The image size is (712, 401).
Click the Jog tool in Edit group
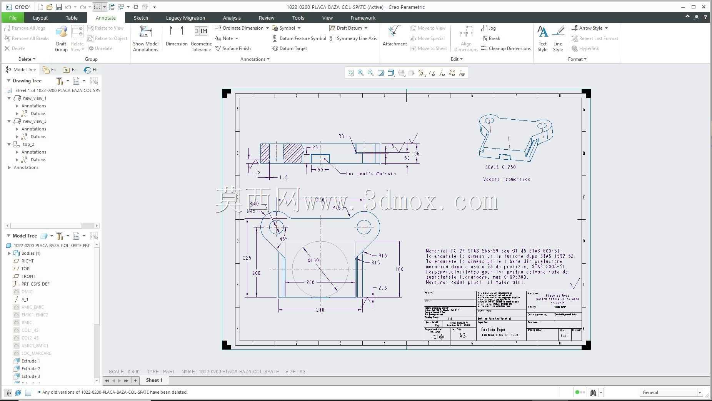coord(489,28)
